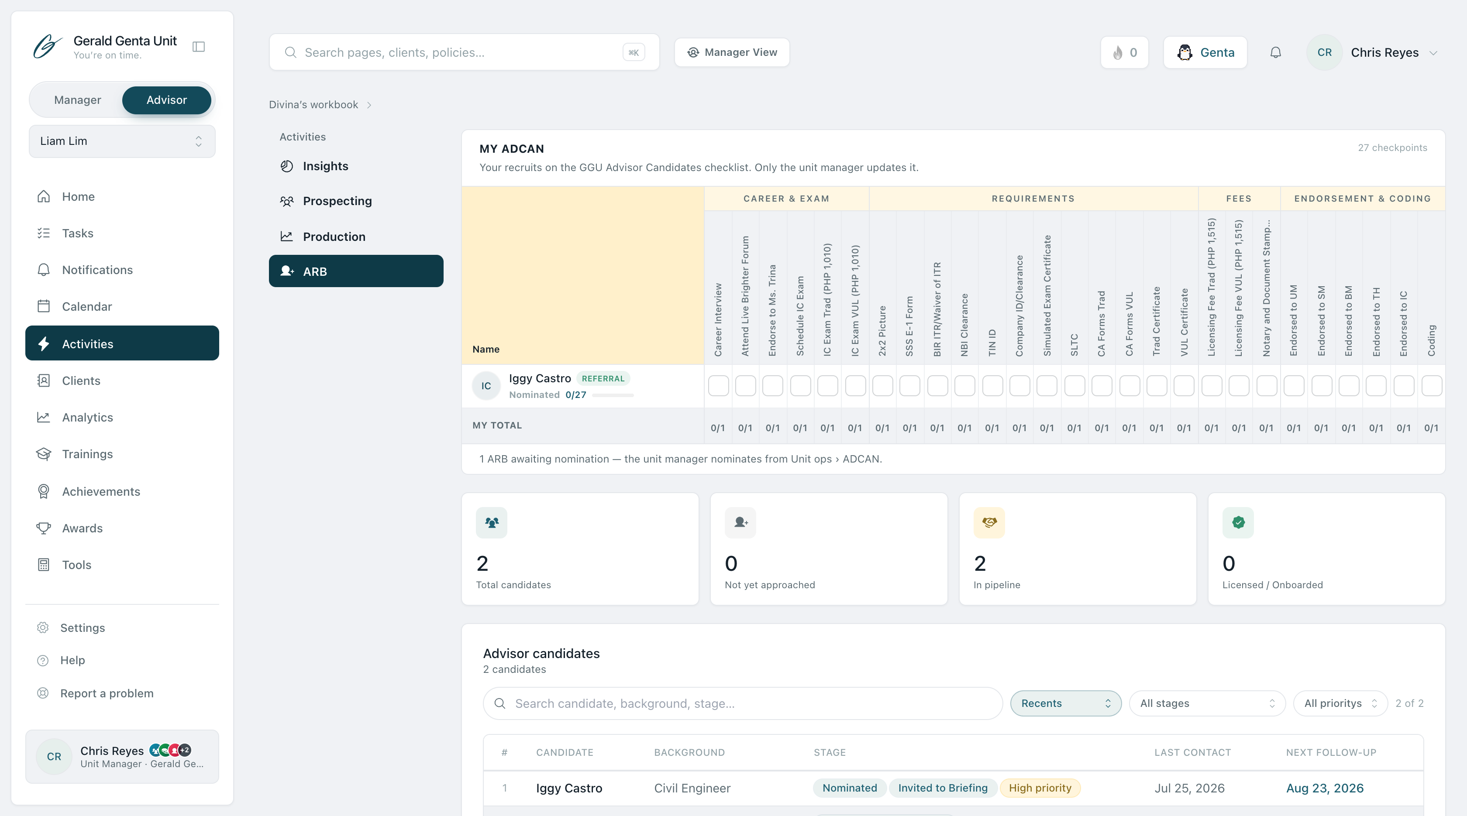Open Activities in main sidebar
1467x816 pixels.
click(122, 343)
